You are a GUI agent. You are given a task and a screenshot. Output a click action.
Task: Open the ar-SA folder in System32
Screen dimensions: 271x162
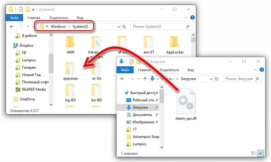coord(97,71)
